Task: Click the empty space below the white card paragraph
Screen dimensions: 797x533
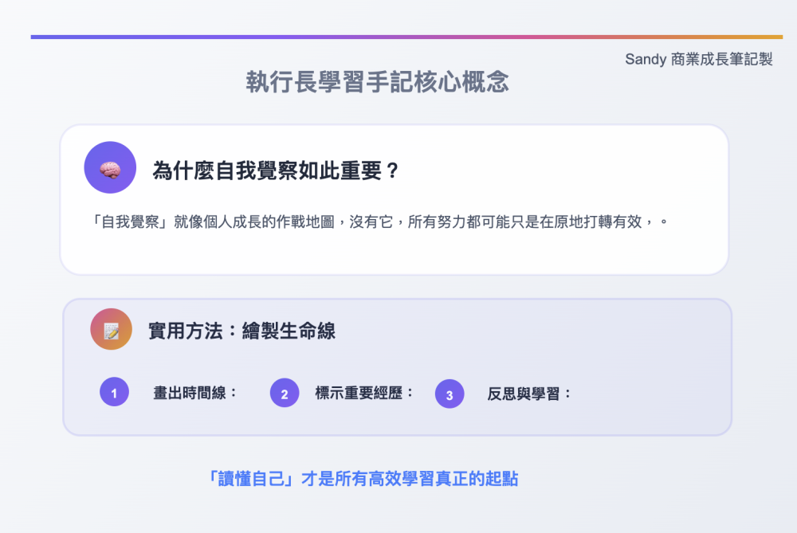Action: (394, 253)
